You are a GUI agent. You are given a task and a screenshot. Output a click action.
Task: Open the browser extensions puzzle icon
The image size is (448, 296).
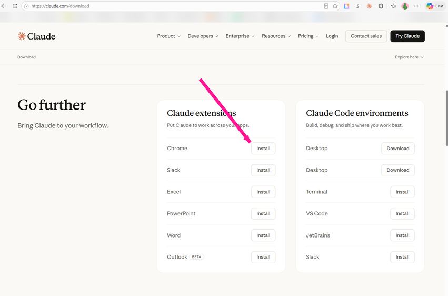(x=381, y=6)
